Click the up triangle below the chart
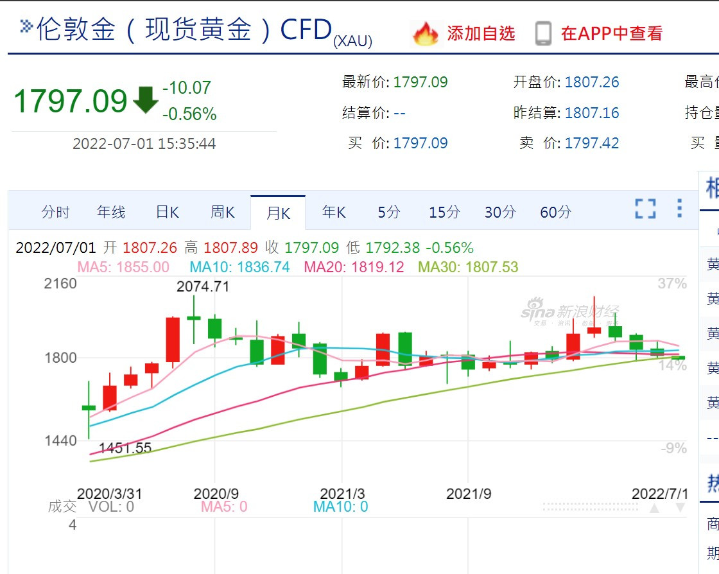The height and width of the screenshot is (574, 719). [x=654, y=507]
